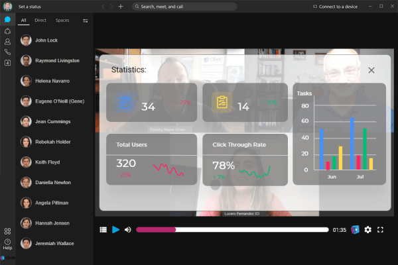This screenshot has height=265, width=398.
Task: Open conversation with Raymond Livingston
Action: pos(54,60)
